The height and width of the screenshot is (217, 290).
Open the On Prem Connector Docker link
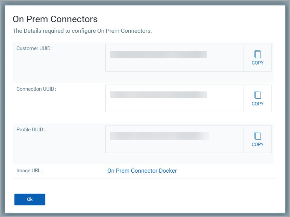tap(142, 171)
